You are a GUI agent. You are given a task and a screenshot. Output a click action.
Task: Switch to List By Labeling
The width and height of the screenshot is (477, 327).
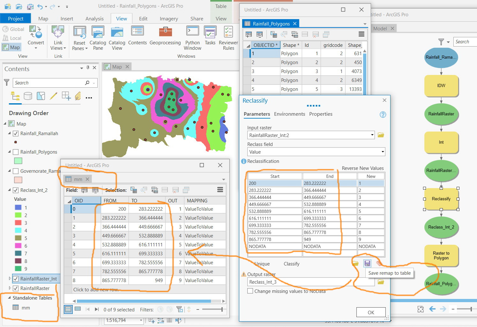tap(78, 96)
